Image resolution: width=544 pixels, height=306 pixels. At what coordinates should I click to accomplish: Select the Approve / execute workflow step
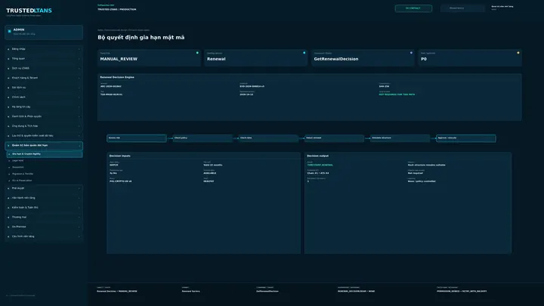click(466, 138)
